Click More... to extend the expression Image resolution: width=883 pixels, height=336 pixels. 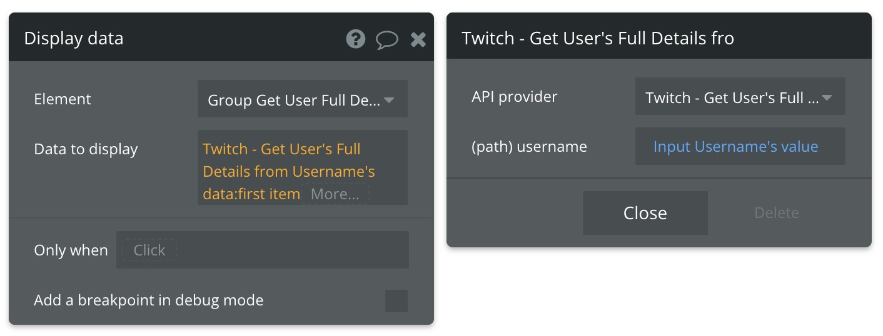(335, 194)
